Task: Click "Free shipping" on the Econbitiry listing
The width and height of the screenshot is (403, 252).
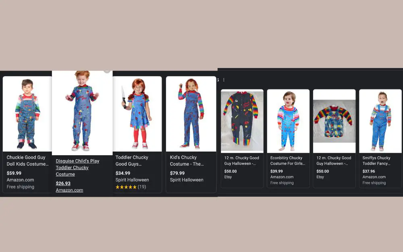Action: (x=282, y=183)
